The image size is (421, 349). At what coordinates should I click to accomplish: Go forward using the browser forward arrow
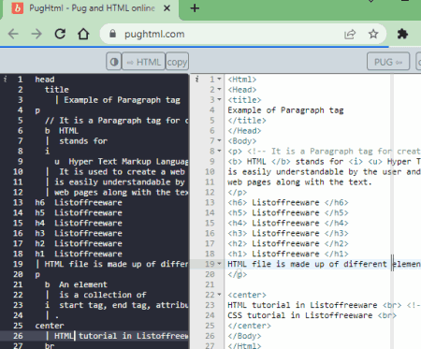(x=36, y=34)
